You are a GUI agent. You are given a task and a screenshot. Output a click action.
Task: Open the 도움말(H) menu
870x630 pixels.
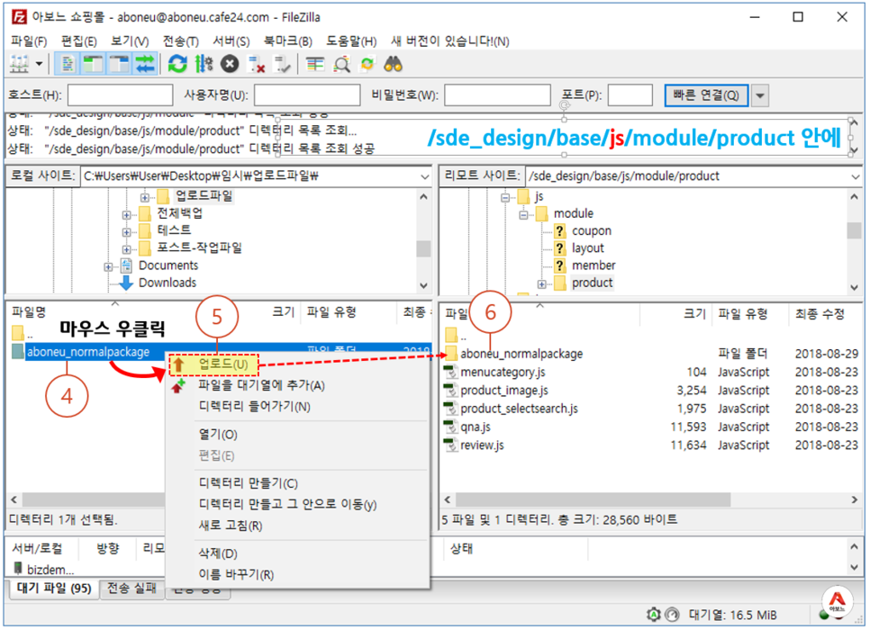(x=351, y=41)
